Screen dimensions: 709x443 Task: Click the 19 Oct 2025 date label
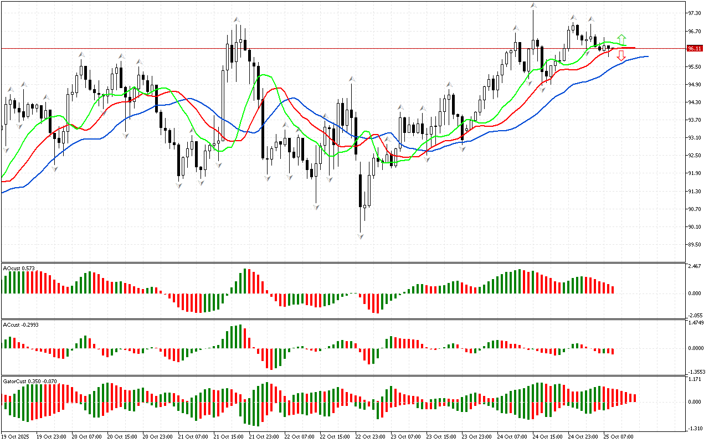pos(16,437)
